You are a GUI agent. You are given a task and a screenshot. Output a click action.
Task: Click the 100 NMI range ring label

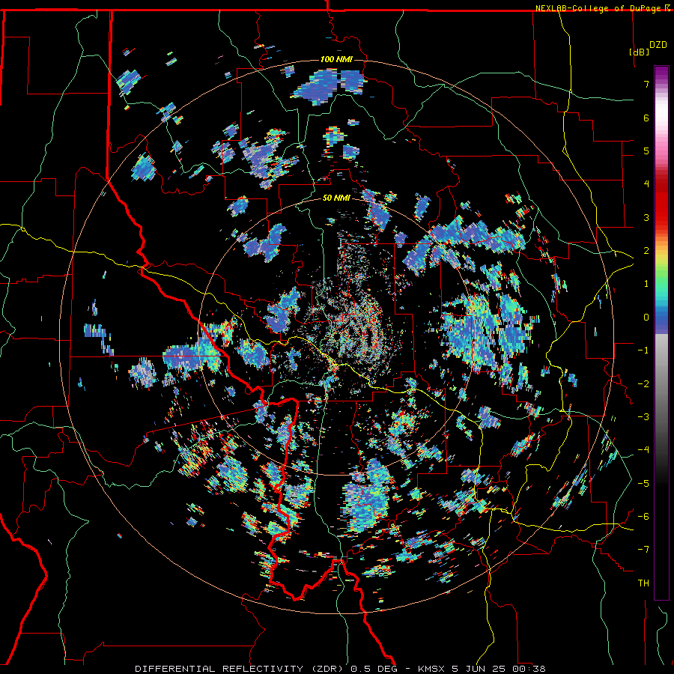tap(336, 59)
